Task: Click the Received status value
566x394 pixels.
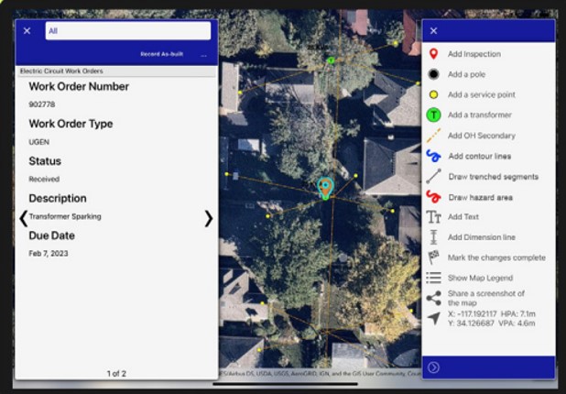Action: coord(44,179)
